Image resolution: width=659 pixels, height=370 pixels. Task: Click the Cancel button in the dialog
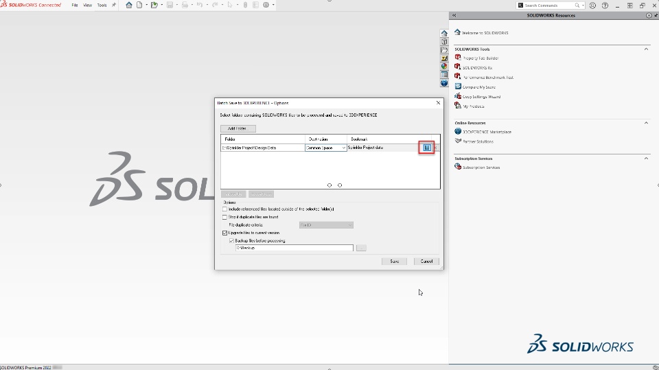[x=426, y=262]
